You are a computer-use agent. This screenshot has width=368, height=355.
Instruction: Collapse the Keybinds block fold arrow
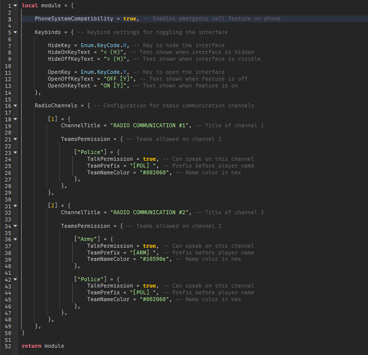16,32
